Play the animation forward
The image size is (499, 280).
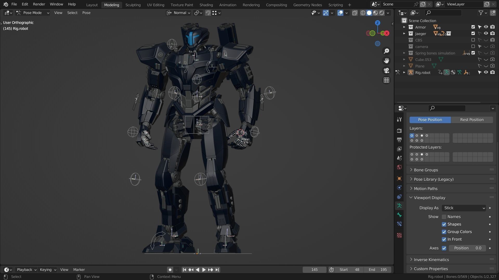[204, 270]
